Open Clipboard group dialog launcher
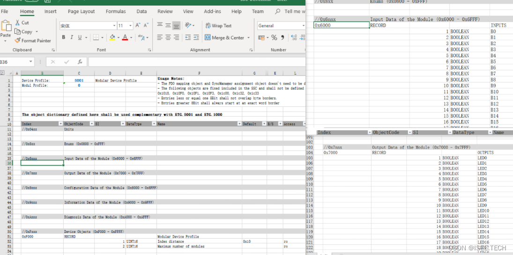This screenshot has height=255, width=513. pyautogui.click(x=53, y=50)
